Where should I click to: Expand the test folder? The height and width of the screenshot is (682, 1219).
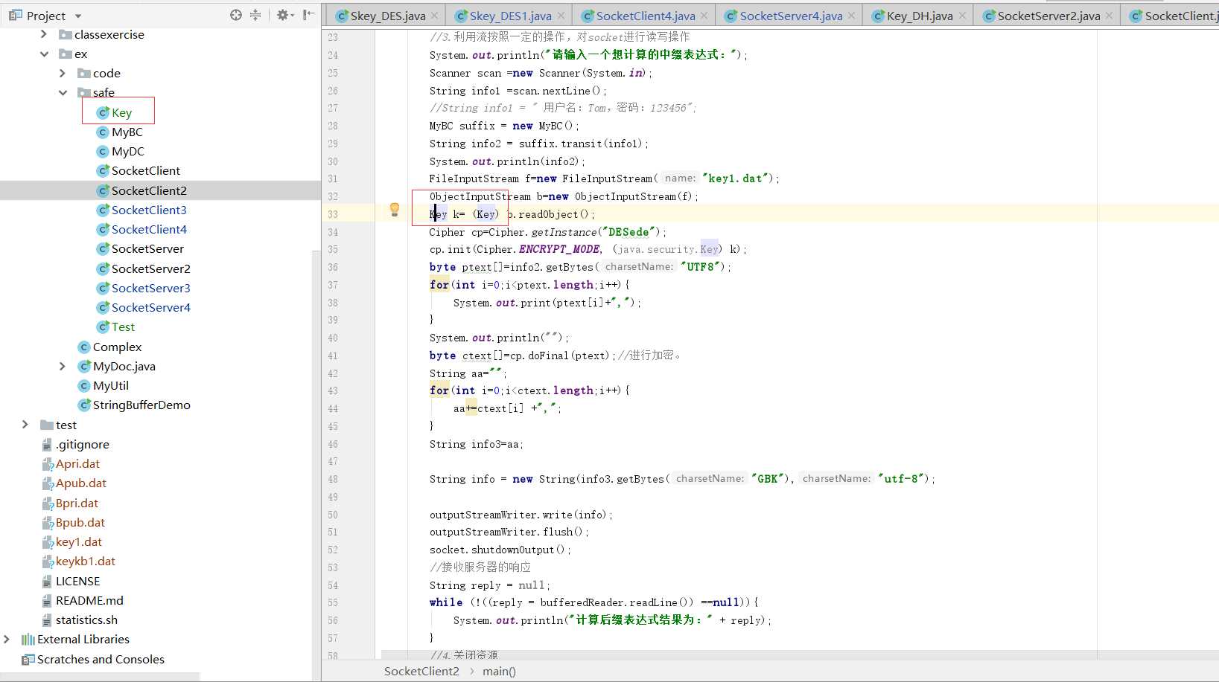coord(25,425)
